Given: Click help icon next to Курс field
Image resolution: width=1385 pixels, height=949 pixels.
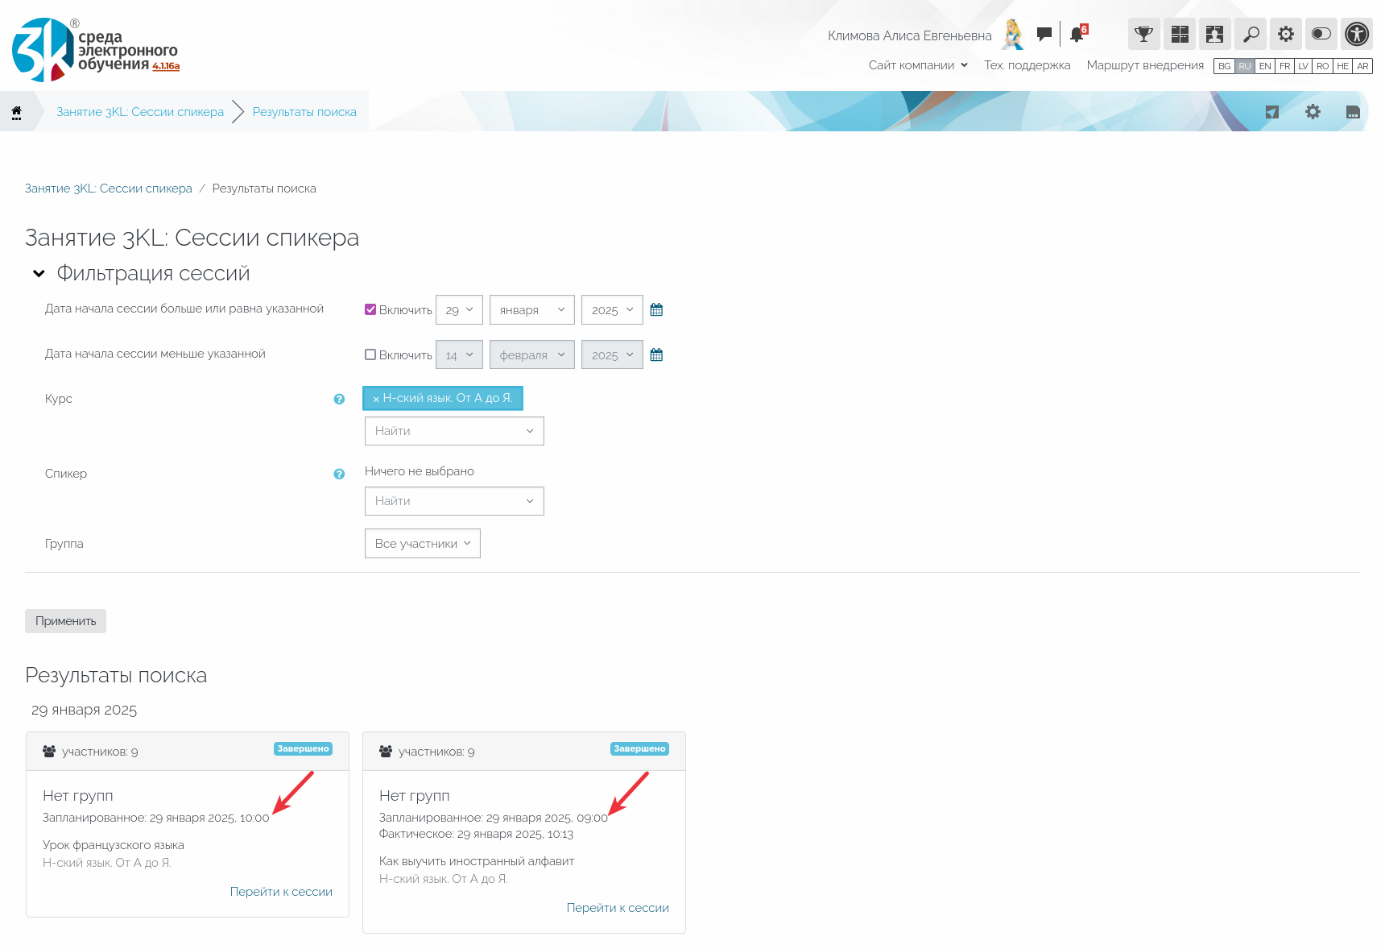Looking at the screenshot, I should 339,400.
